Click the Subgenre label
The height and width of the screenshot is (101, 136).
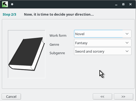pos(57,53)
